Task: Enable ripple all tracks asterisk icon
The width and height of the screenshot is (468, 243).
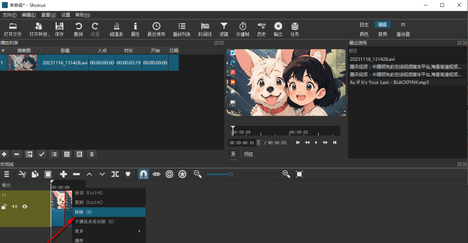Action: point(182,174)
